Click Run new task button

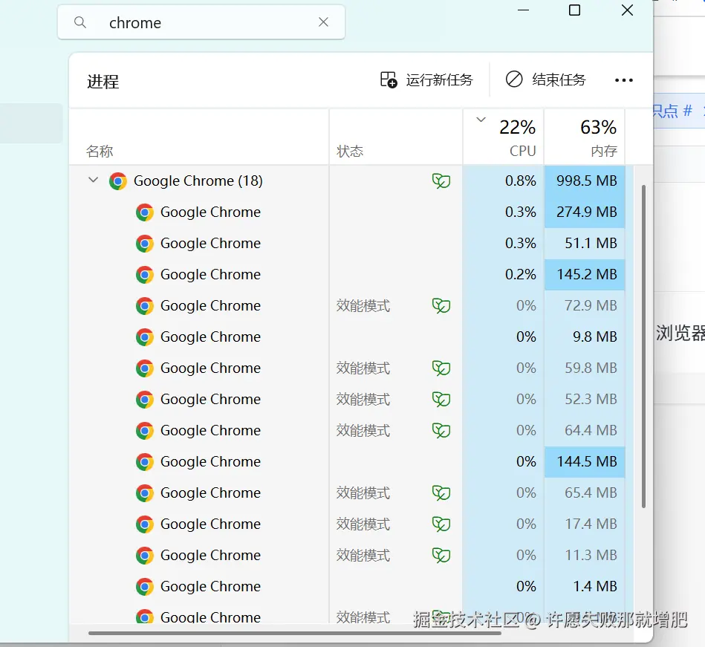click(x=426, y=80)
